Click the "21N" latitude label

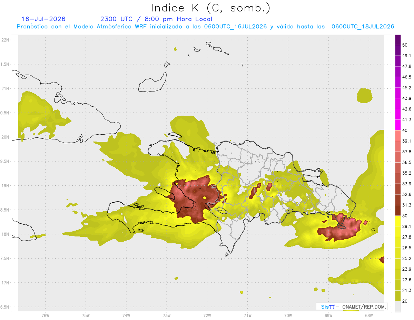tap(5, 88)
